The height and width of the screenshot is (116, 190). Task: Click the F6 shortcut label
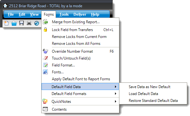(x=112, y=51)
